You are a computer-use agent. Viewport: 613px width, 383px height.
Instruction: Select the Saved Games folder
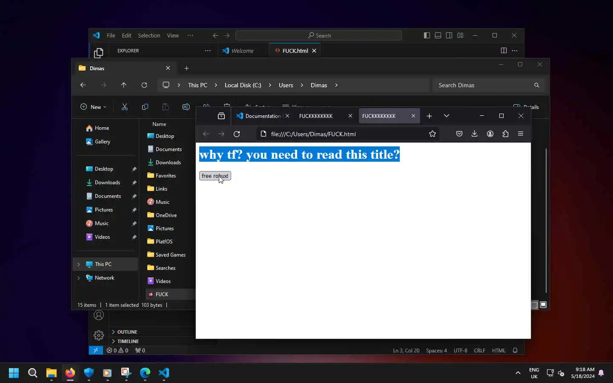[x=170, y=254]
